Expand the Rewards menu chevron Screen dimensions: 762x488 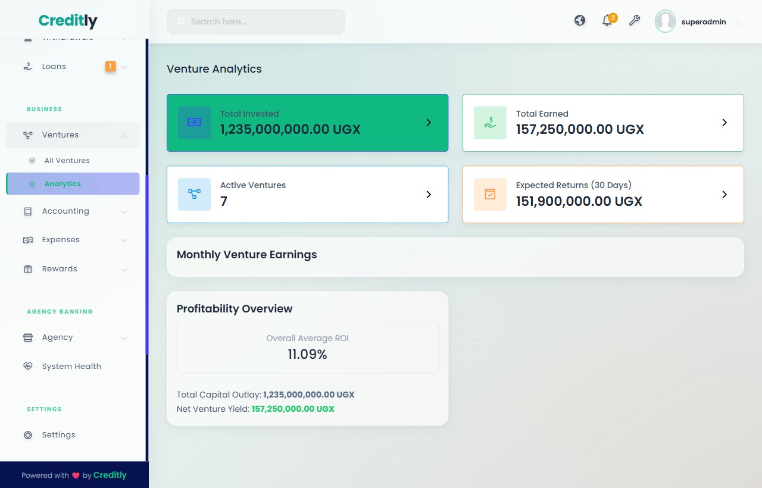click(x=124, y=270)
